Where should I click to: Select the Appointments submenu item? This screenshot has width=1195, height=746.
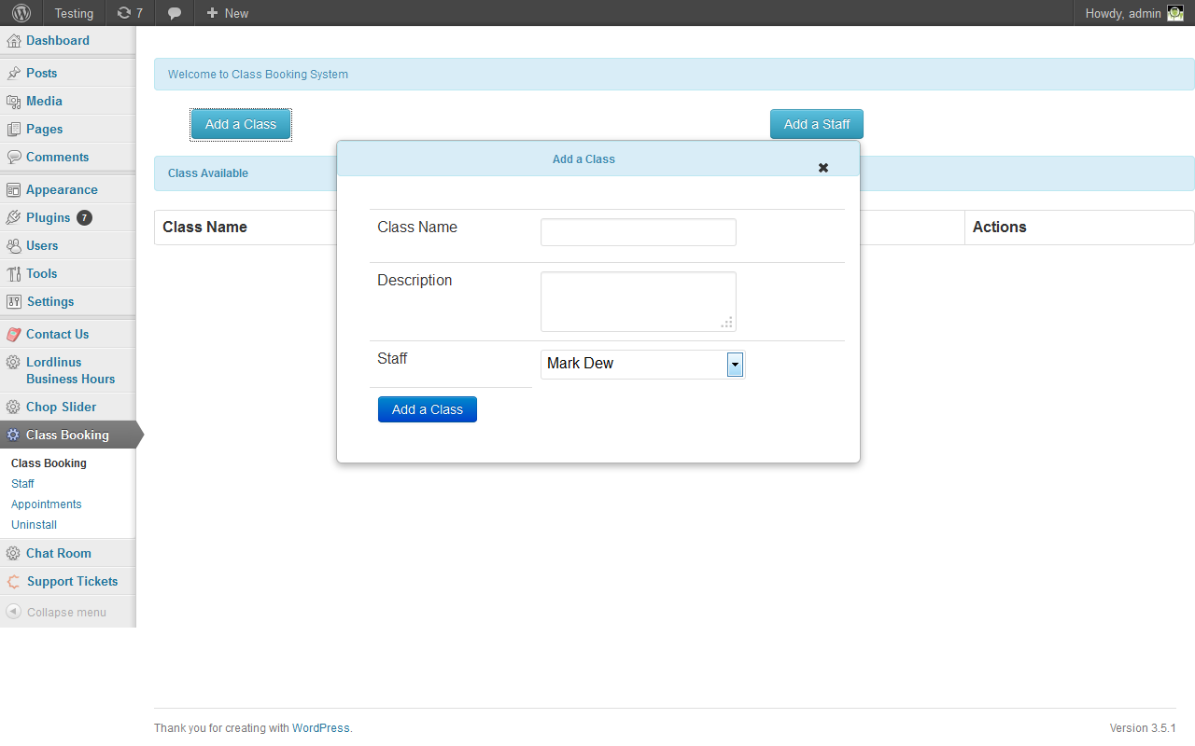[x=47, y=504]
